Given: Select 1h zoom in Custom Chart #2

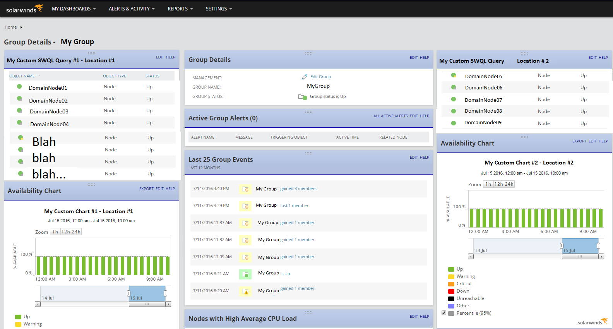Looking at the screenshot, I should click(x=488, y=184).
